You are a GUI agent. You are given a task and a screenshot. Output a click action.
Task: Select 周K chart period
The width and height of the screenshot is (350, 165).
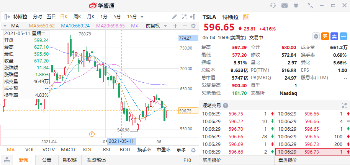77,17
